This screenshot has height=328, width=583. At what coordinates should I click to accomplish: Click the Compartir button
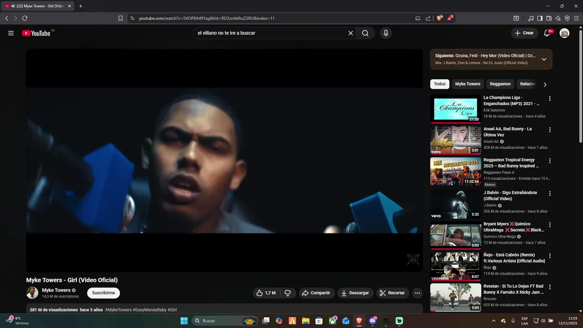point(317,293)
